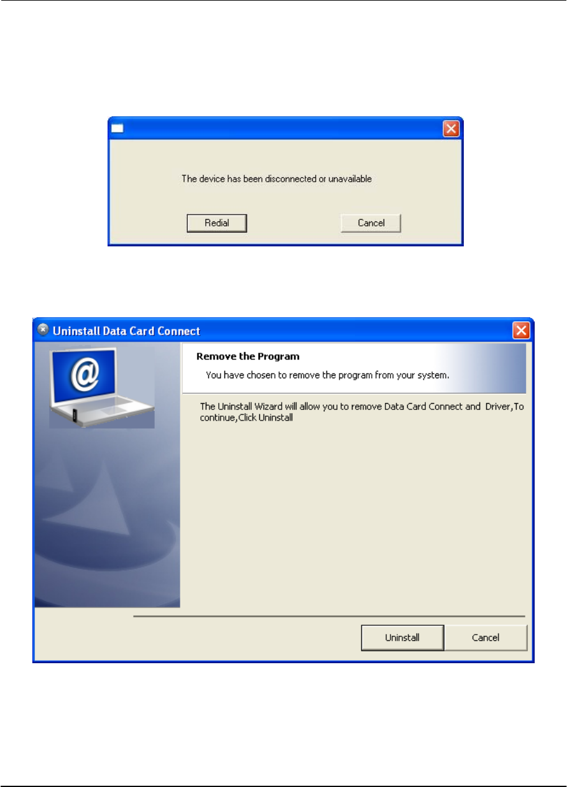Close the Uninstall Data Card Connect window

click(521, 330)
